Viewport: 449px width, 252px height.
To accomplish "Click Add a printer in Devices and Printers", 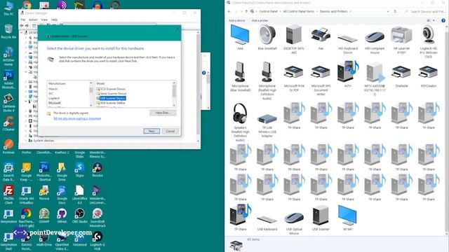I will (x=260, y=20).
